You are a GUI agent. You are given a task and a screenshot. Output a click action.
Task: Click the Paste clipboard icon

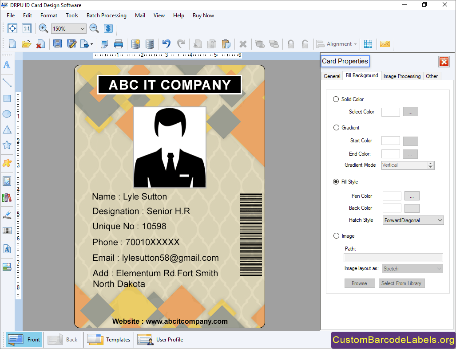pos(226,44)
